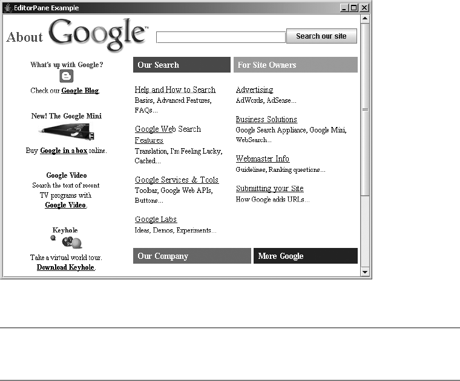This screenshot has height=381, width=460.
Task: Click the text 'Guidelines, Ranking questions...'
Action: [x=280, y=170]
